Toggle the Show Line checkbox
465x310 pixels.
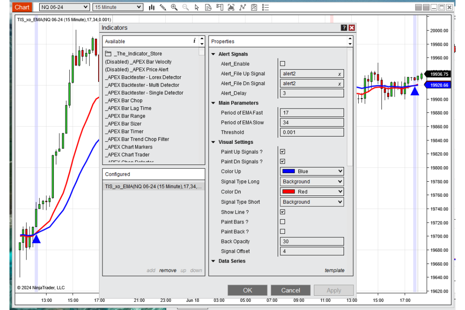coord(282,212)
